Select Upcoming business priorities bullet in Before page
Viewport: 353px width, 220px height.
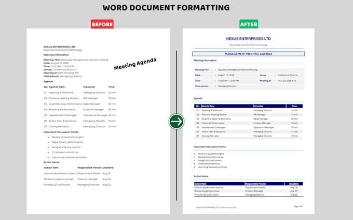pos(69,157)
